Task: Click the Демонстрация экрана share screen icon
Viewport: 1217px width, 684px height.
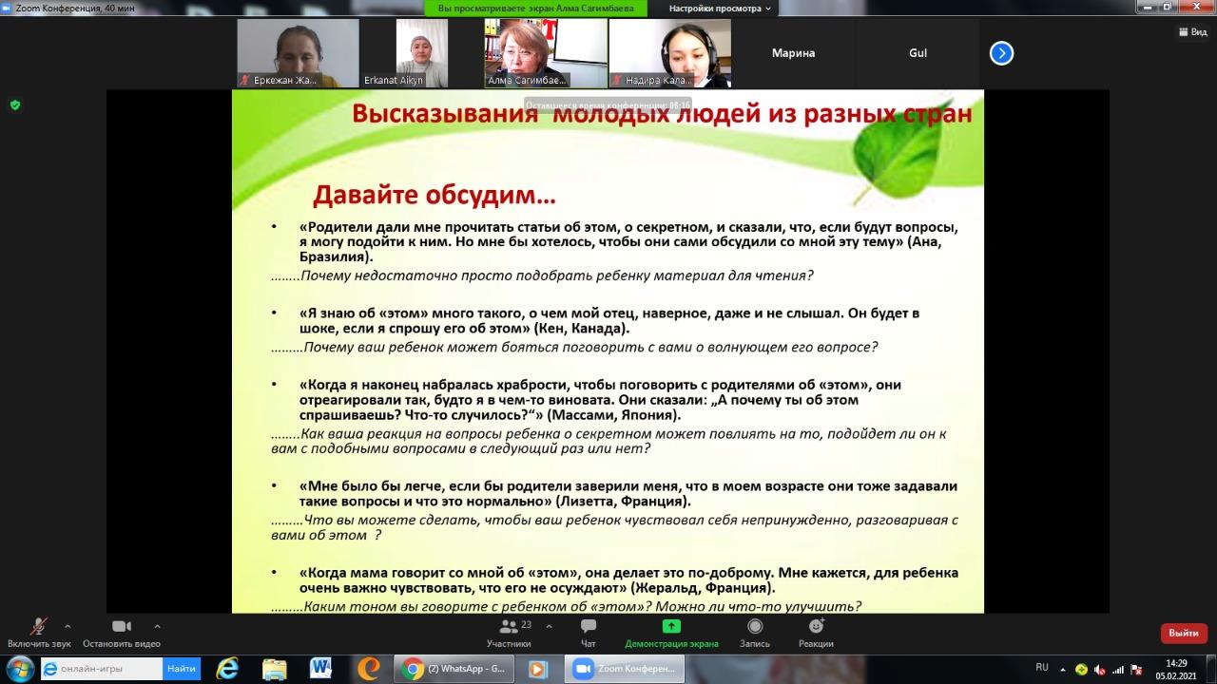Action: (x=671, y=627)
